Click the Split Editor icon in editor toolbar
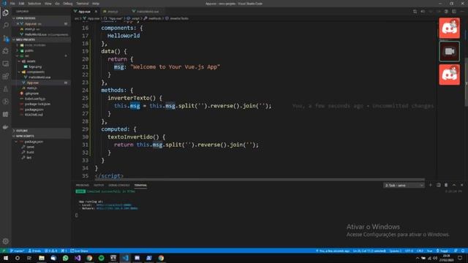468x263 pixels. tap(454, 12)
